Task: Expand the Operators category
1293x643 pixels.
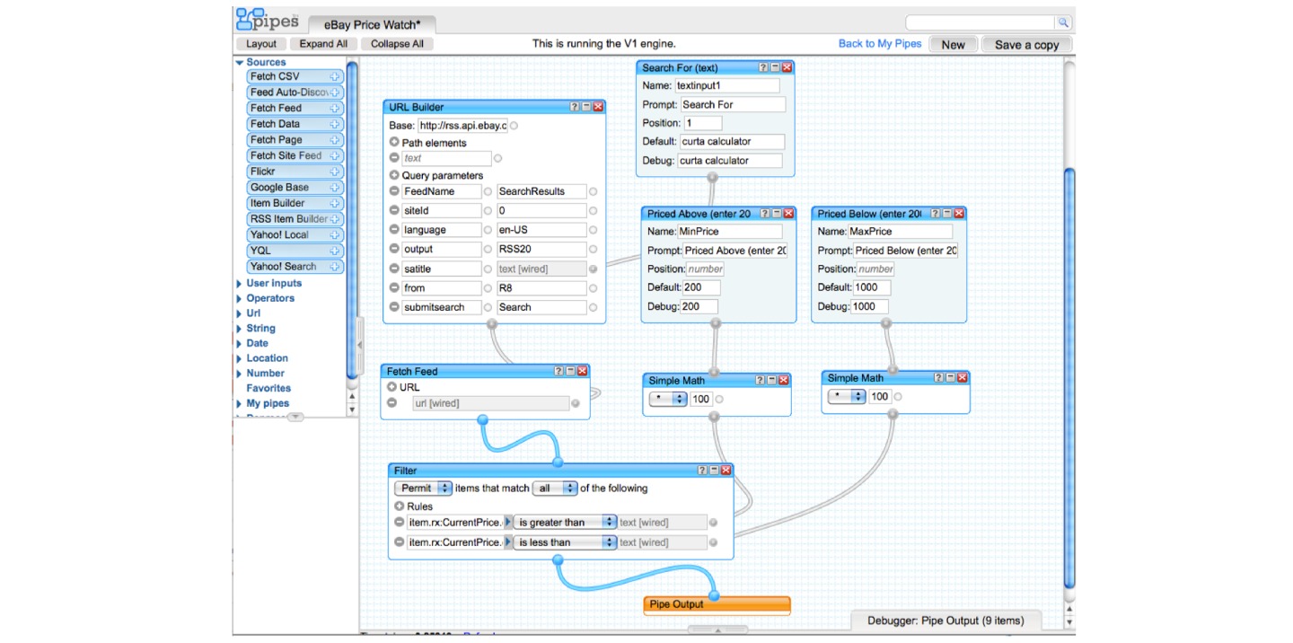Action: click(x=240, y=298)
